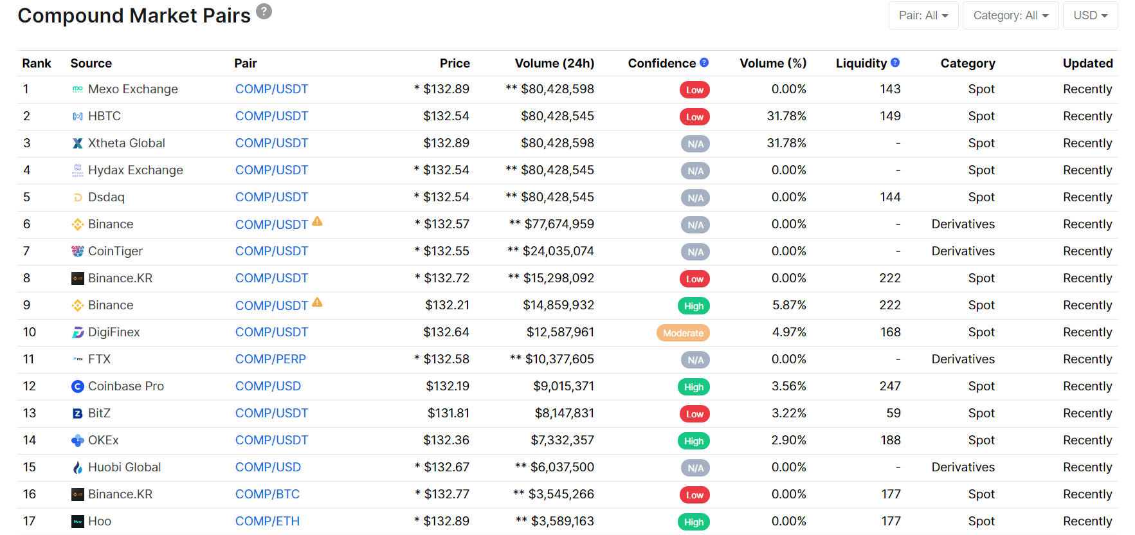This screenshot has height=535, width=1135.
Task: Click the N/A confidence badge for Xtheta Global
Action: 695,144
